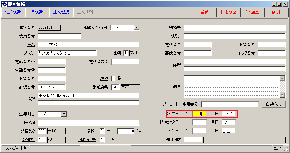
Task: Click the 郵便番号 field showing 140-8602
Action: pos(52,87)
